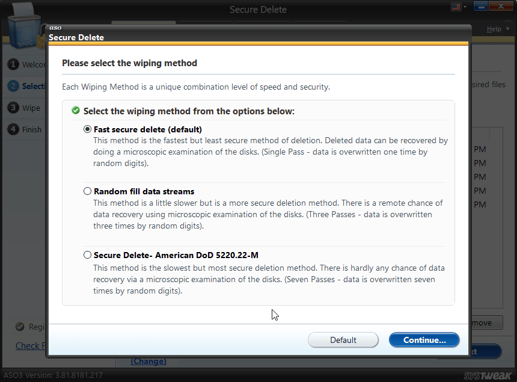Click the Continue button
The width and height of the screenshot is (517, 382).
[424, 339]
